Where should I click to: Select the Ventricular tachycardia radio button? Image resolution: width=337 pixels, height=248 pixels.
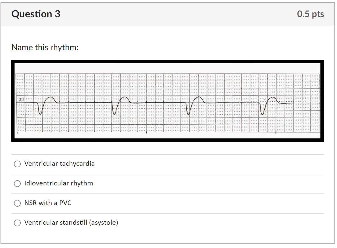[x=17, y=164]
